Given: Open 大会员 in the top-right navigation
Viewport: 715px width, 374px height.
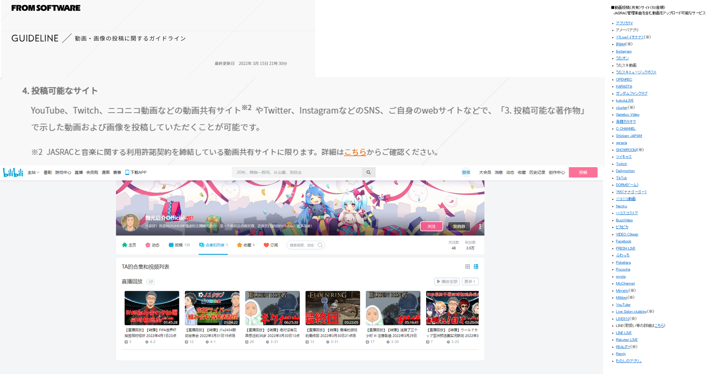Looking at the screenshot, I should click(485, 172).
